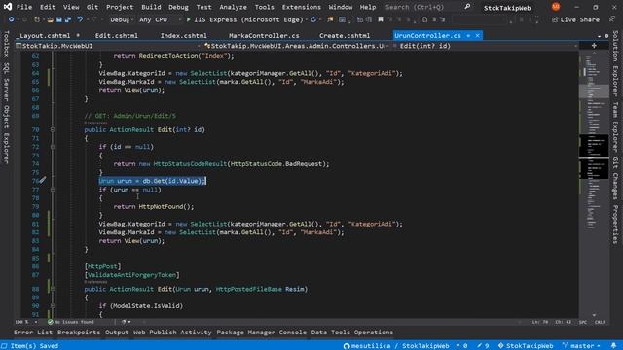The width and height of the screenshot is (623, 350).
Task: Collapse the Edit(int? id) method at line 70
Action: click(52, 129)
